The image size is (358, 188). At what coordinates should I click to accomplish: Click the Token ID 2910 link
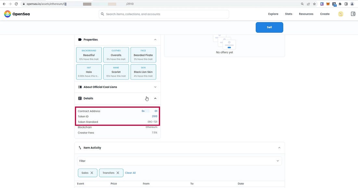point(155,116)
